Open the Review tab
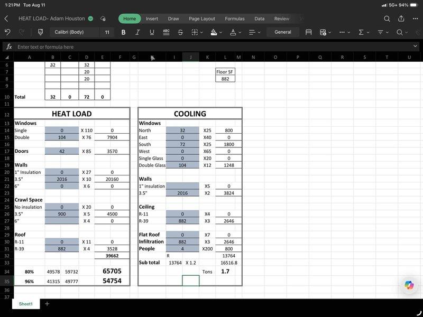Image resolution: width=423 pixels, height=317 pixels. (282, 18)
